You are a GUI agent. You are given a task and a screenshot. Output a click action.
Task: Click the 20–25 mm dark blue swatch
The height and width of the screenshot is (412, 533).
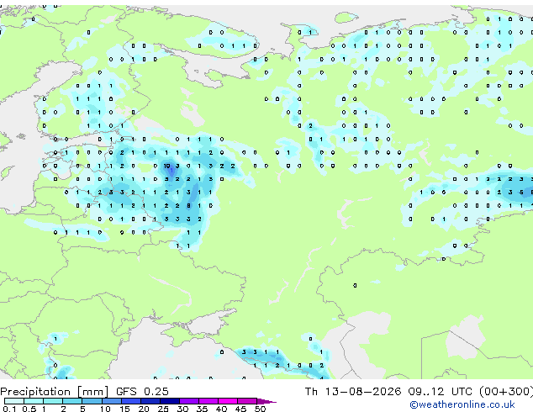pos(150,401)
